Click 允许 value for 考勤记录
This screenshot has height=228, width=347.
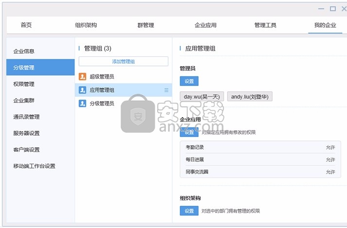click(330, 147)
